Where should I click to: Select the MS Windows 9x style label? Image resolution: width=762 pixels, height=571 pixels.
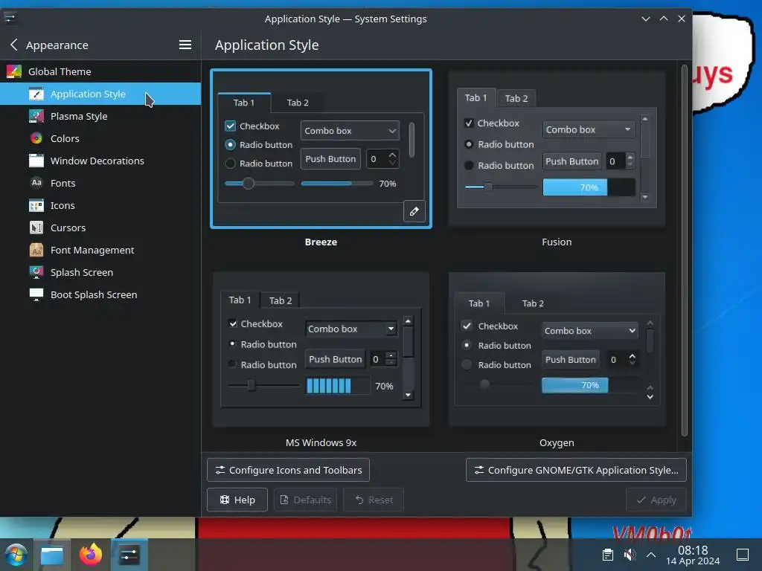(x=321, y=443)
